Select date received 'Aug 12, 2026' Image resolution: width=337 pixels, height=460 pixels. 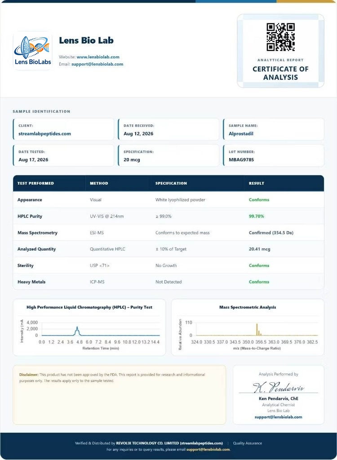(138, 134)
